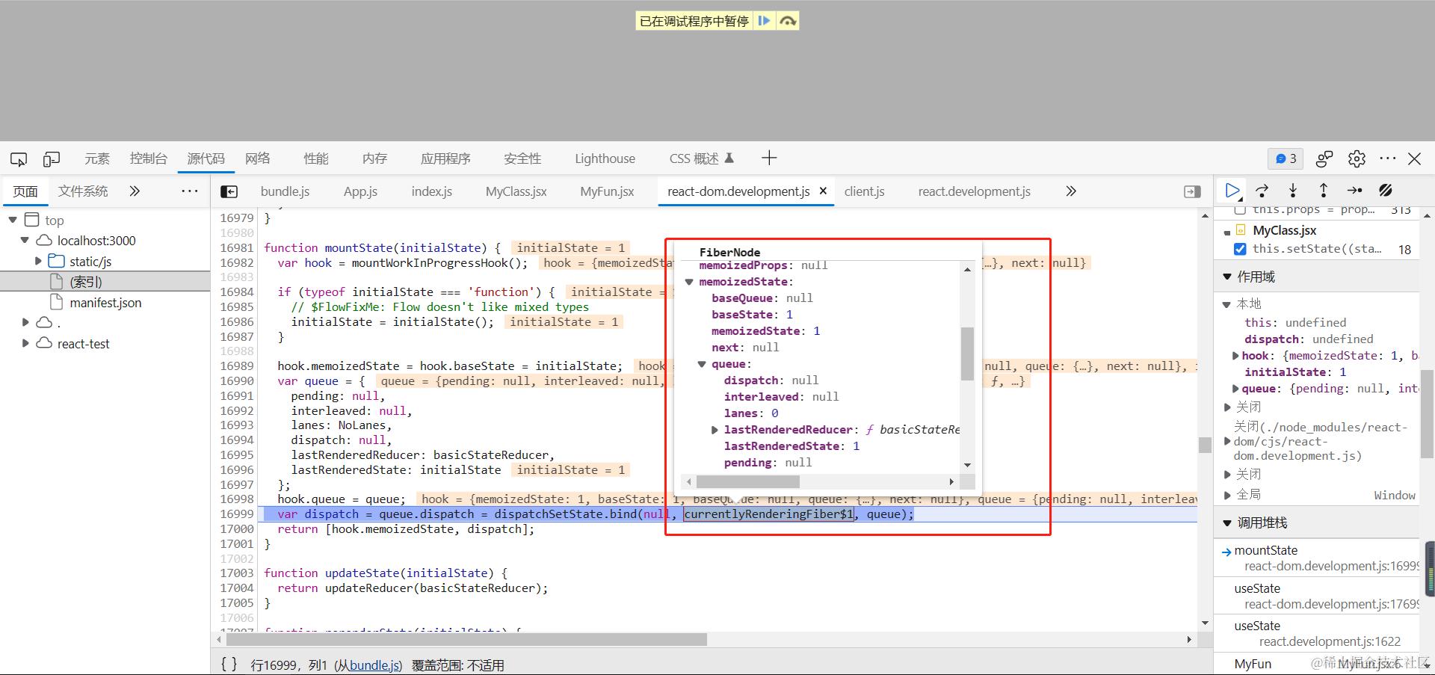Deactivate all breakpoints
Viewport: 1435px width, 675px height.
pos(1386,191)
